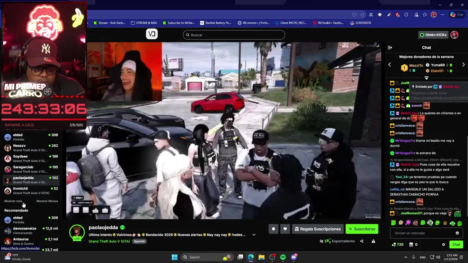Screen dimensions: 468x263
Task: Open Antaurus Slots & Casino channel
Action: (x=31, y=241)
